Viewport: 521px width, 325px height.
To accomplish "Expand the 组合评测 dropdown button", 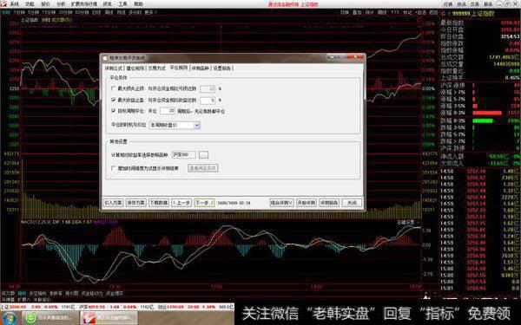I will 281,202.
